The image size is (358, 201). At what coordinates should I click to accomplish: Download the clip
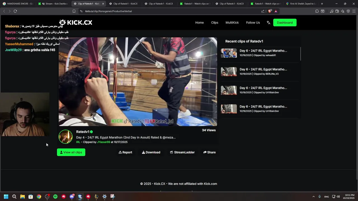click(x=151, y=152)
